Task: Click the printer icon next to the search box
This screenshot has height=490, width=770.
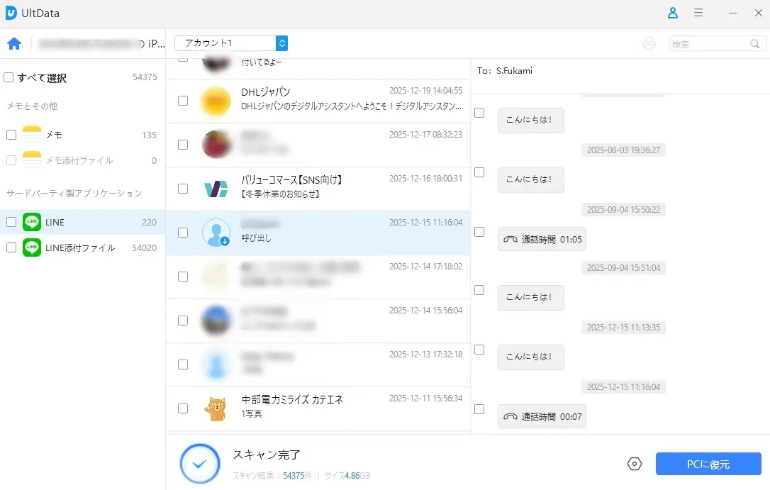Action: (x=649, y=43)
